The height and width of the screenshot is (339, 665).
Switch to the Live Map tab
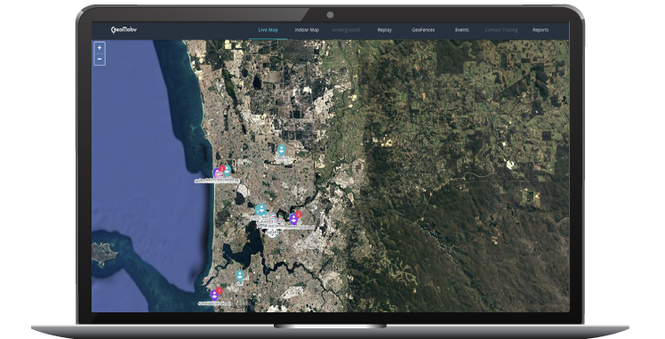coord(268,30)
